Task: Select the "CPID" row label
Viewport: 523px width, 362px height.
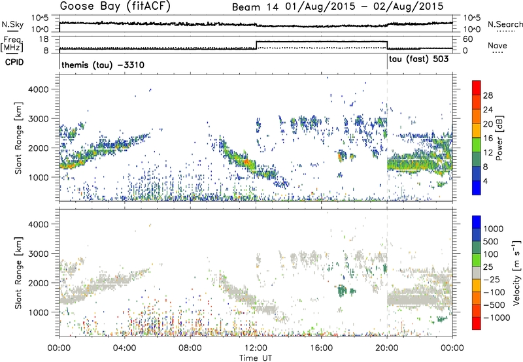Action: [x=14, y=62]
